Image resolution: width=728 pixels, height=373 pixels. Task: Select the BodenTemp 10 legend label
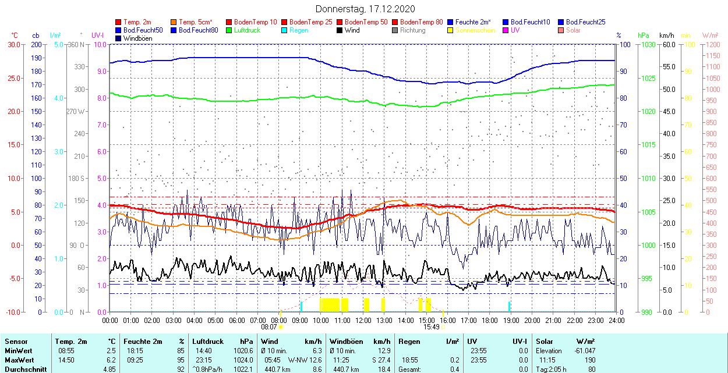point(255,22)
